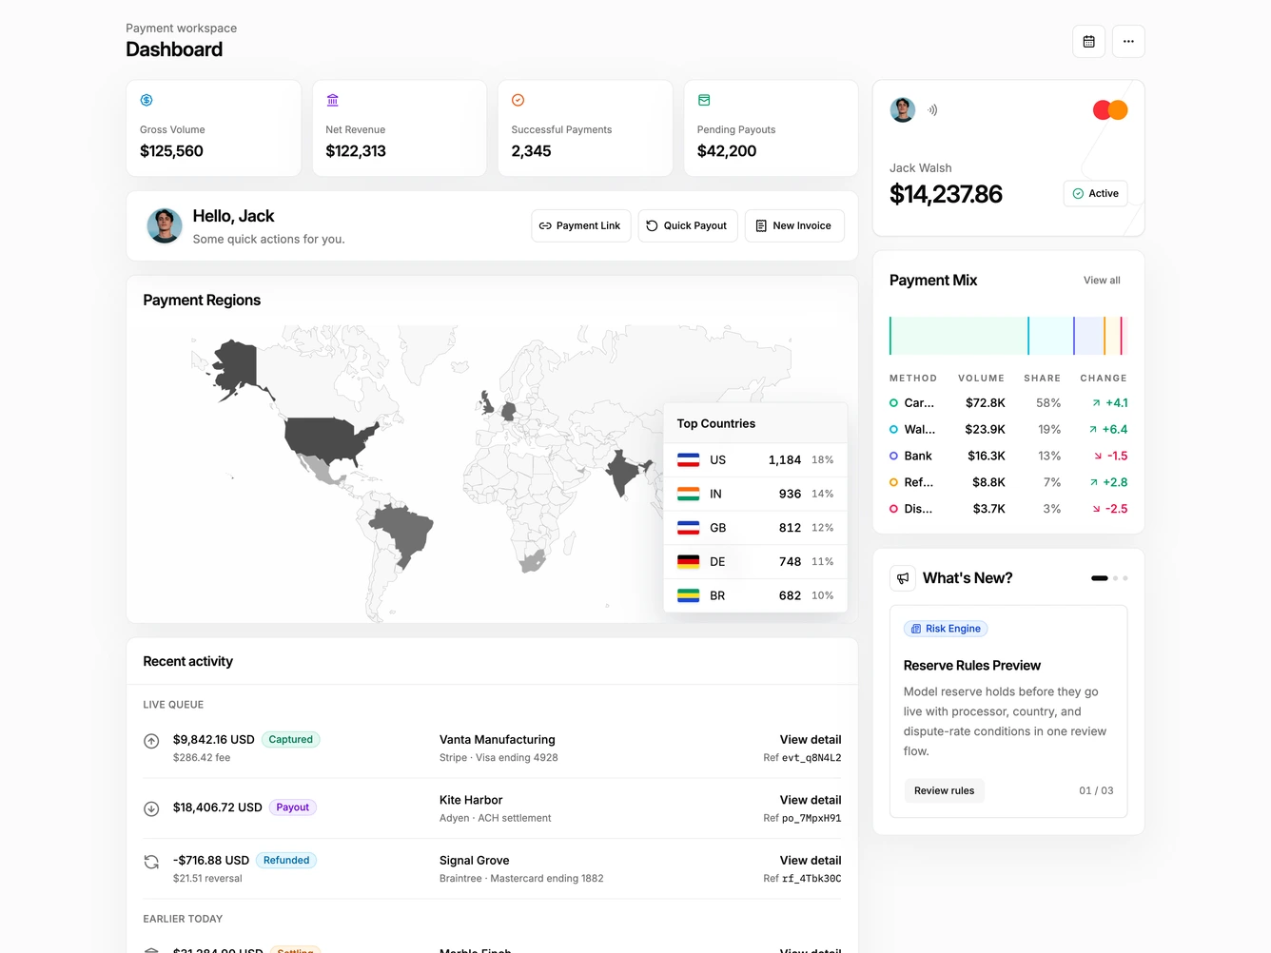Open the calendar icon button

click(1088, 42)
